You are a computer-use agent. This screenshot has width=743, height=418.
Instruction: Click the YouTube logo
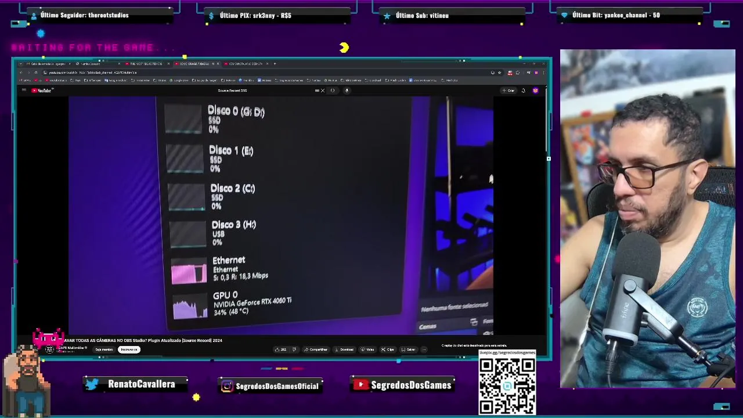click(42, 90)
